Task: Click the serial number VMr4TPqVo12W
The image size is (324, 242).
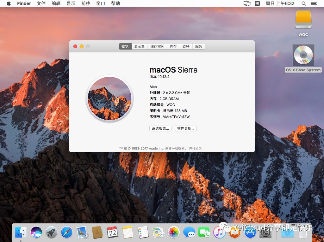Action: 176,117
